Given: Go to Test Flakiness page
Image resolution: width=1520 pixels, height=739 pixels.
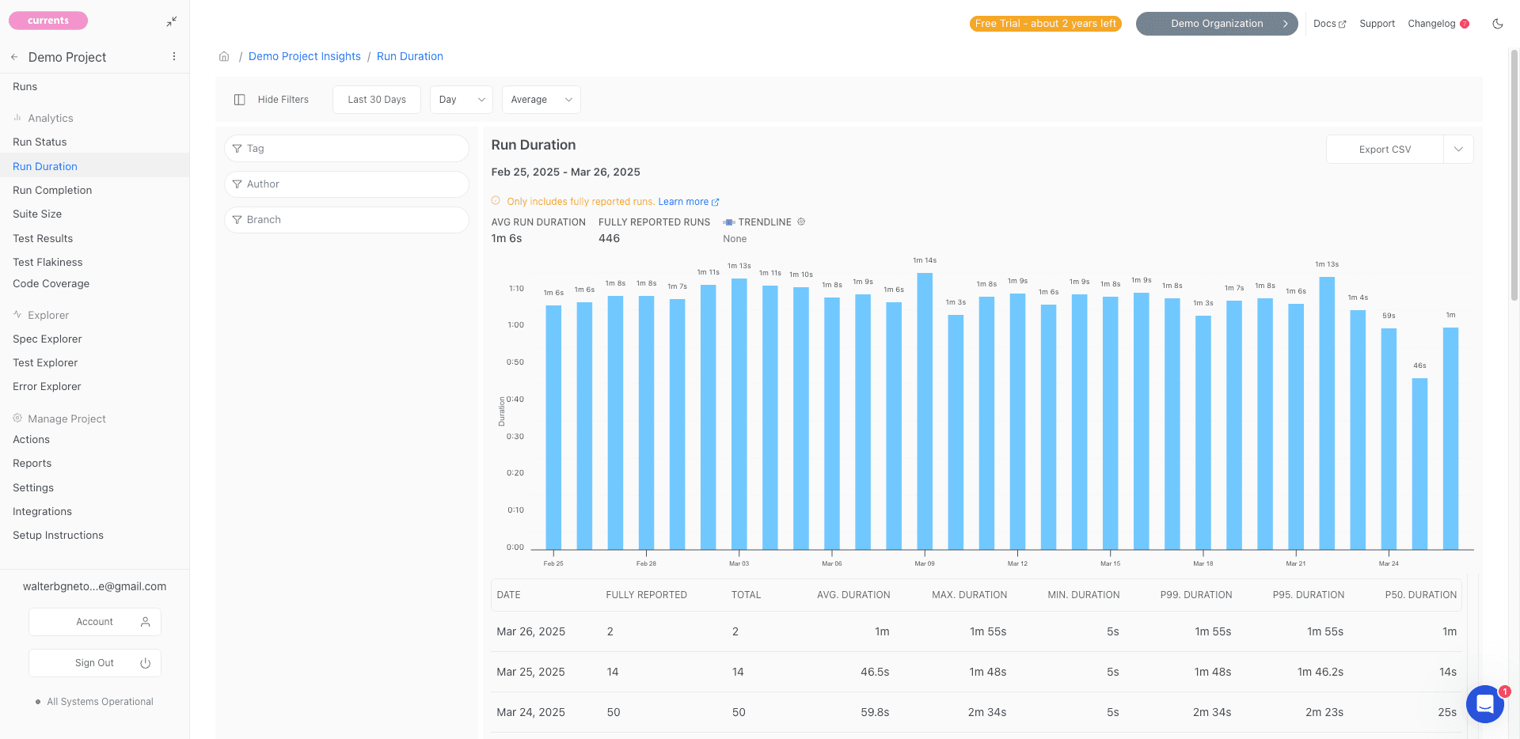Looking at the screenshot, I should pyautogui.click(x=47, y=263).
